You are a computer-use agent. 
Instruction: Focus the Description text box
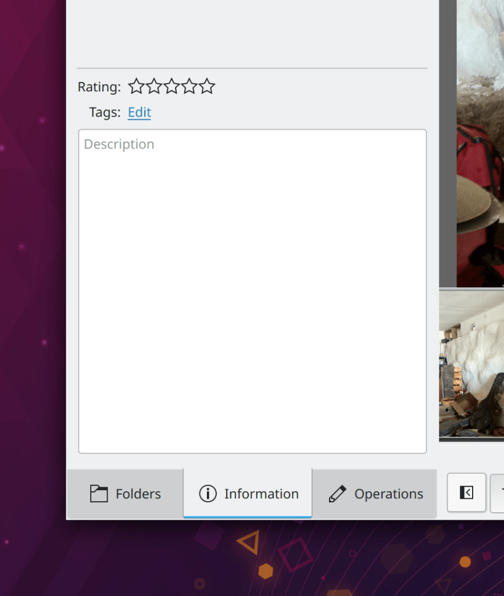[252, 291]
